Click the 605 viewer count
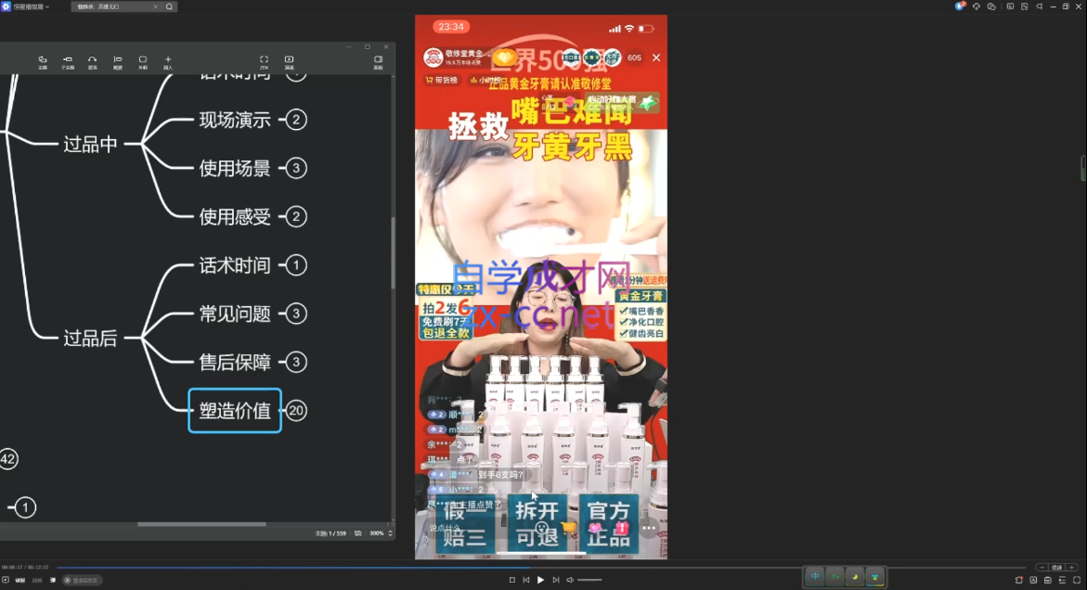Viewport: 1087px width, 590px height. [634, 58]
